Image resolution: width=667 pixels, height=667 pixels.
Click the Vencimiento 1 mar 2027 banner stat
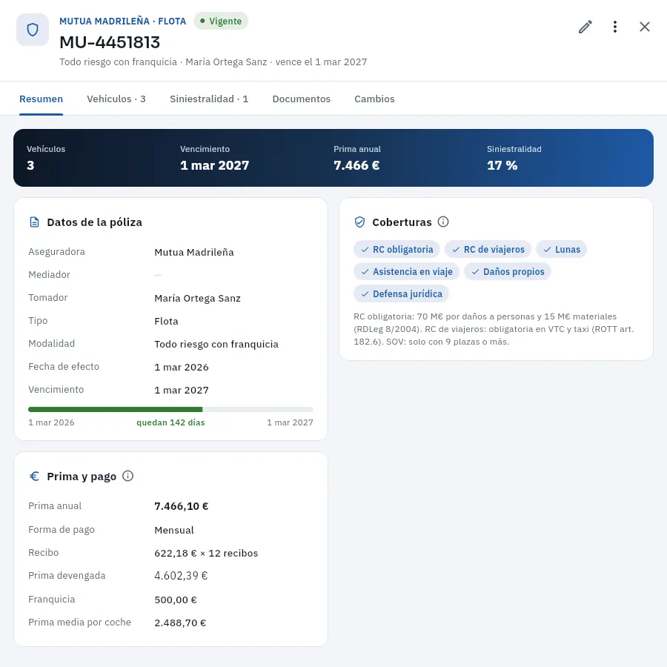point(214,158)
